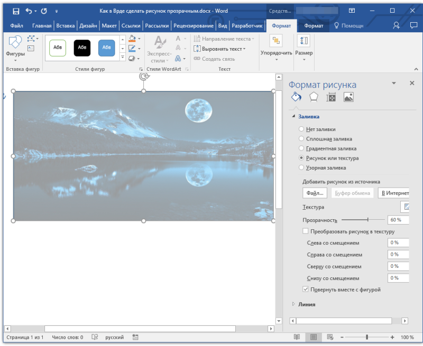Open the Layout & Properties tab icon

point(331,97)
